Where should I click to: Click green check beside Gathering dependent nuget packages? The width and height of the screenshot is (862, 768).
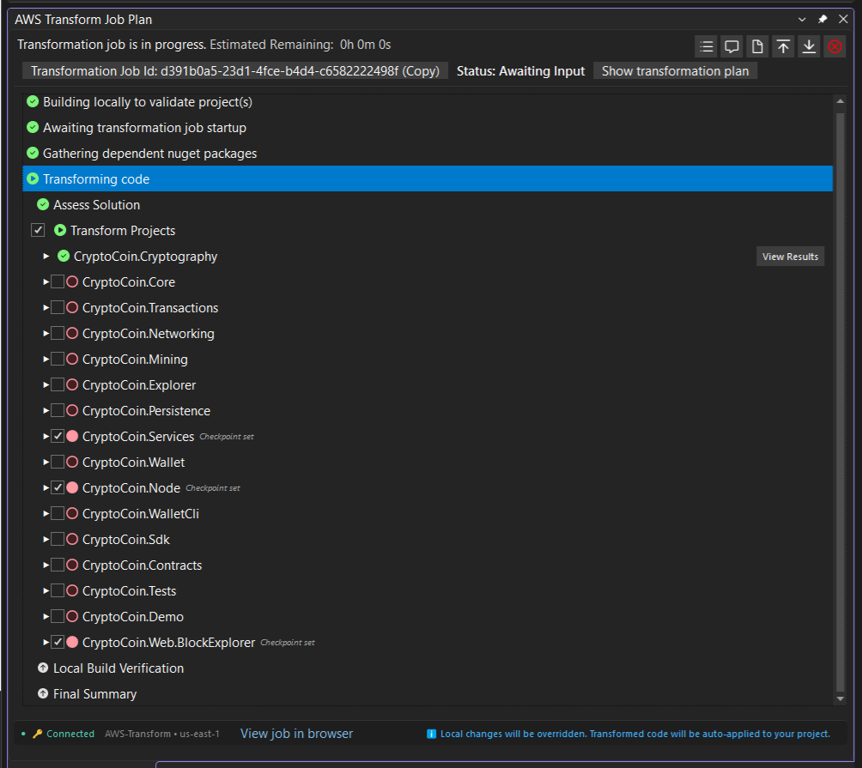33,153
